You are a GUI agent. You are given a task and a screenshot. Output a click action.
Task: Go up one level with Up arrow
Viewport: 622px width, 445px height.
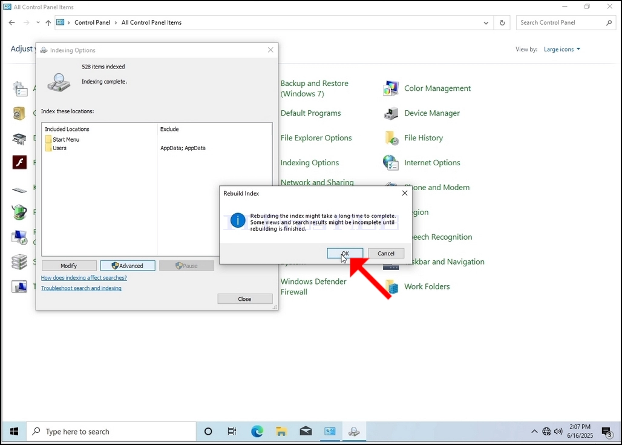coord(48,22)
